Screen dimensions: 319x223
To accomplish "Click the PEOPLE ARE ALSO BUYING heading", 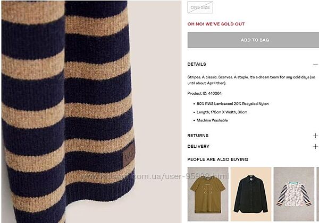I will pyautogui.click(x=217, y=159).
